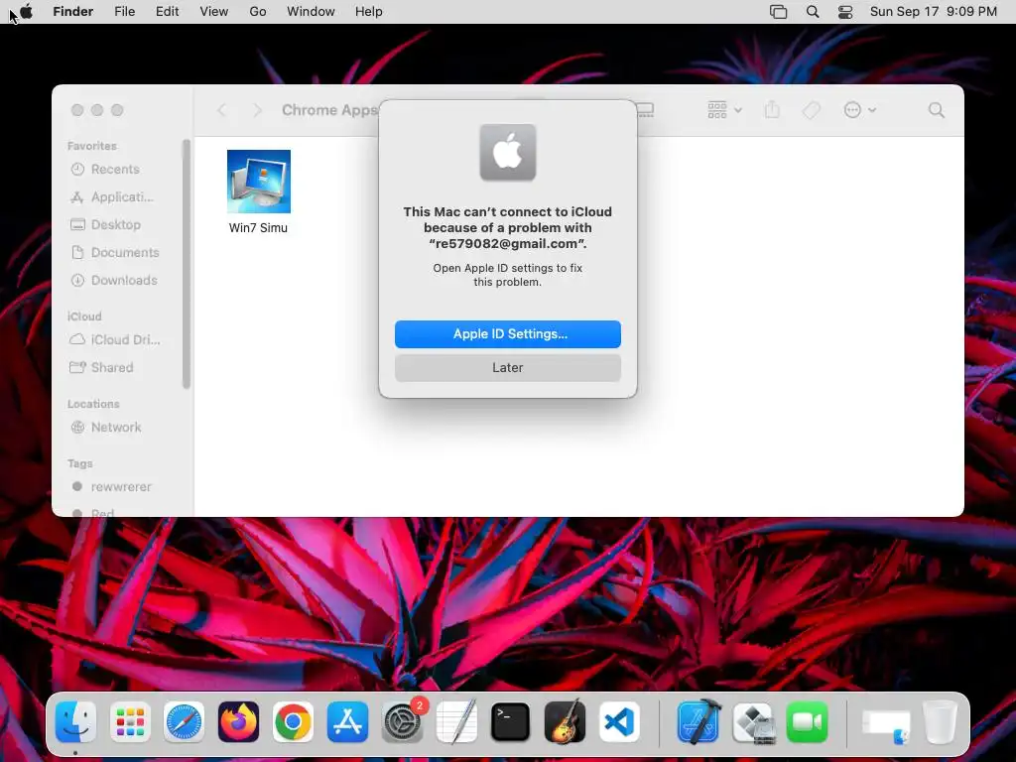Open FaceTime from the Dock
This screenshot has width=1016, height=762.
click(x=808, y=722)
